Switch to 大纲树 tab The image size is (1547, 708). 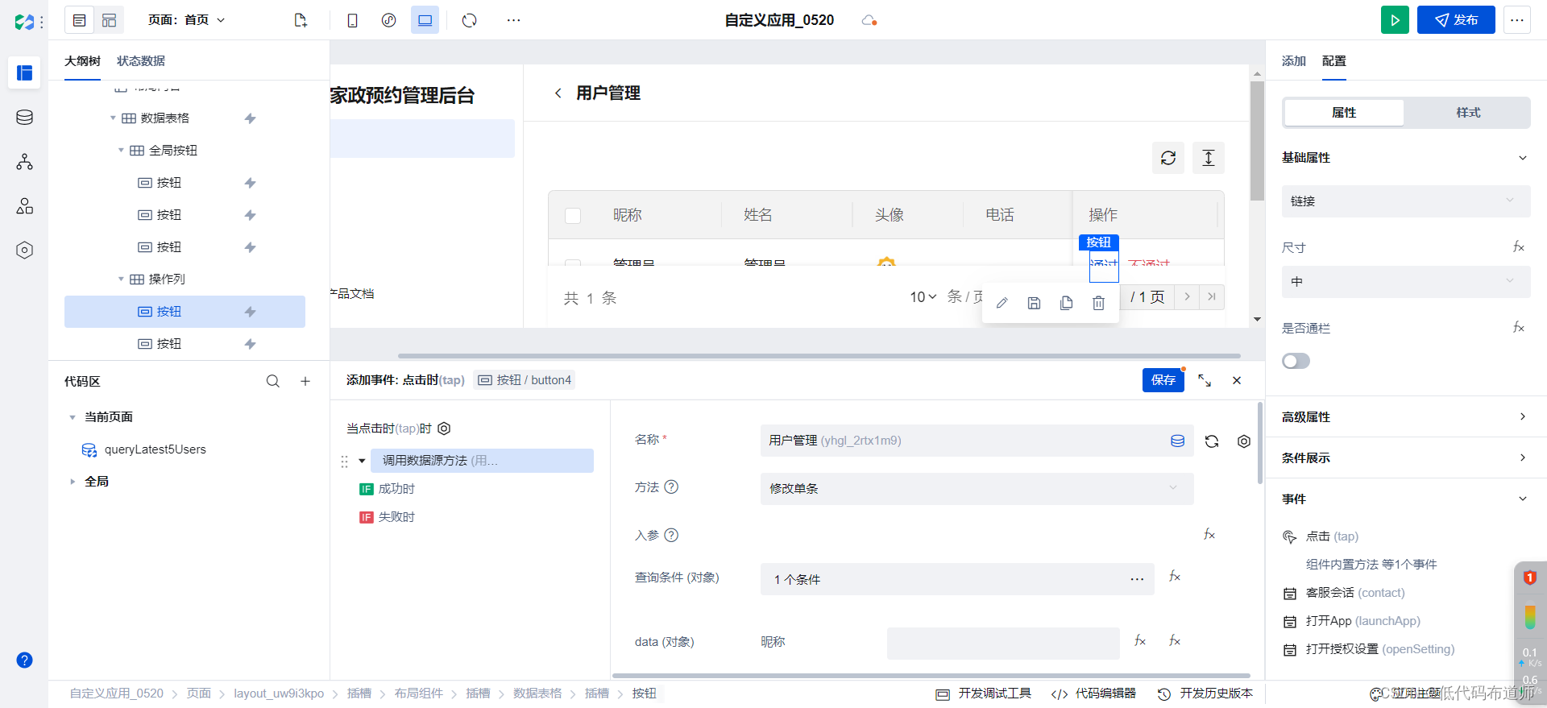click(x=82, y=61)
